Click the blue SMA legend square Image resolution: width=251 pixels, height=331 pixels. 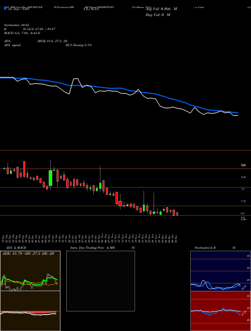click(x=6, y=8)
